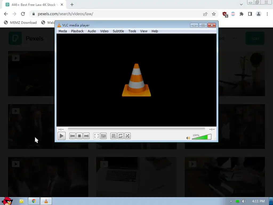Click the taskbar clock 4:11 PM
The image size is (273, 205).
[x=258, y=201]
